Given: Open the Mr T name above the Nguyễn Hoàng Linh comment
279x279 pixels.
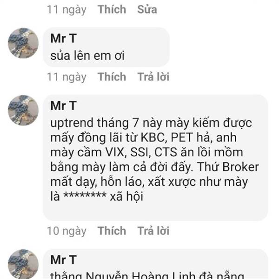Looking at the screenshot, I should [64, 260].
